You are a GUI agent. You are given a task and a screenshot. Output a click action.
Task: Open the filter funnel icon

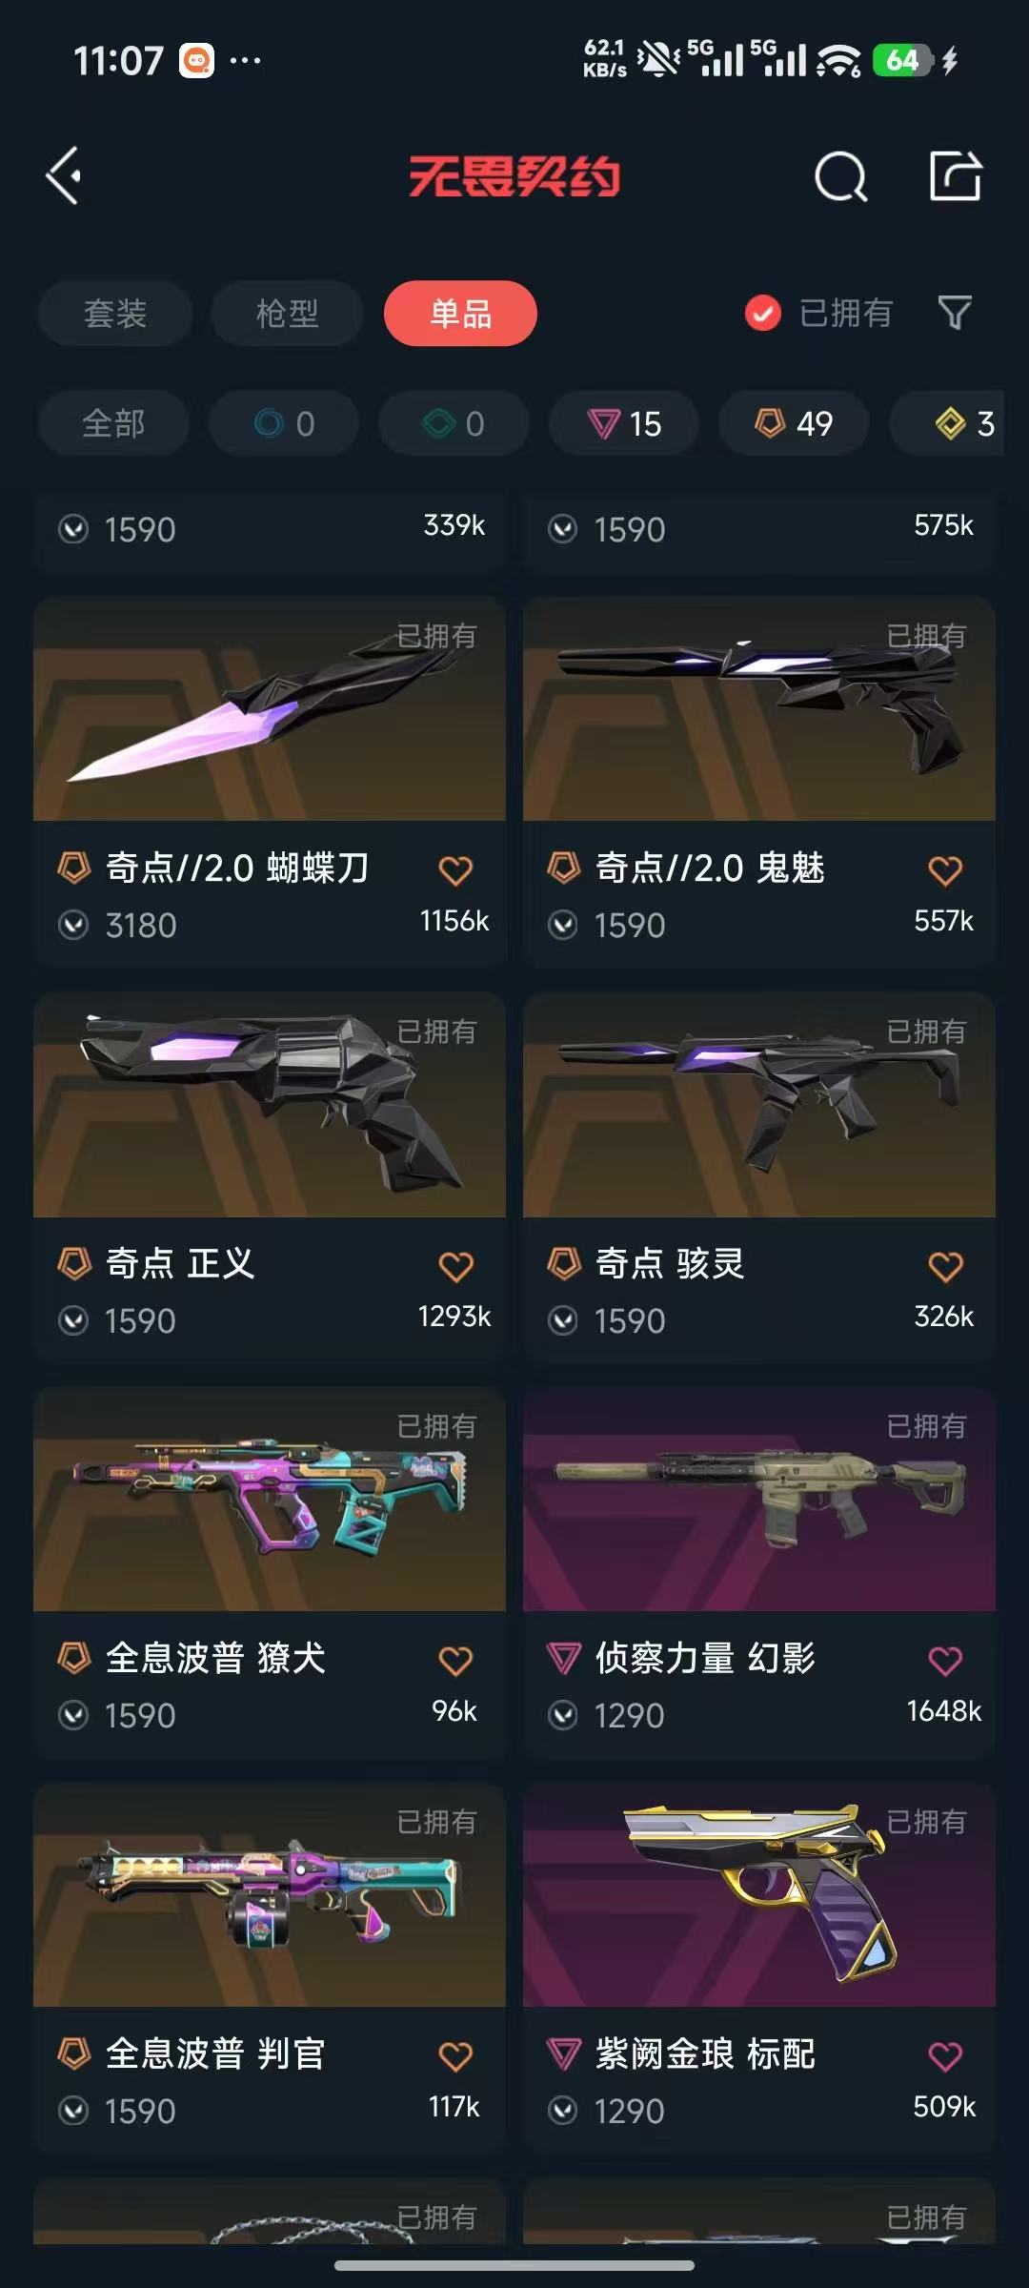pyautogui.click(x=954, y=313)
